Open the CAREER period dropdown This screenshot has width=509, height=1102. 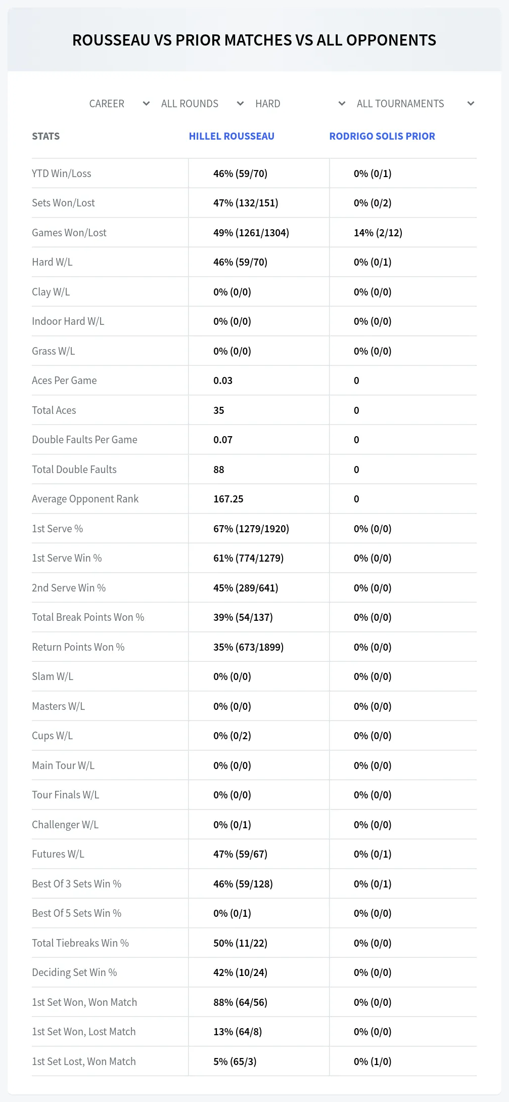pyautogui.click(x=118, y=104)
